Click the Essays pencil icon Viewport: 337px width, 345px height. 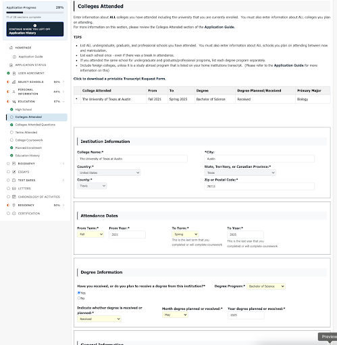pyautogui.click(x=14, y=172)
